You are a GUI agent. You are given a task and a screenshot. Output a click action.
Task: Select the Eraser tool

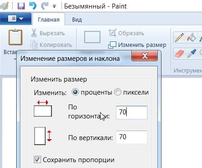(179, 54)
